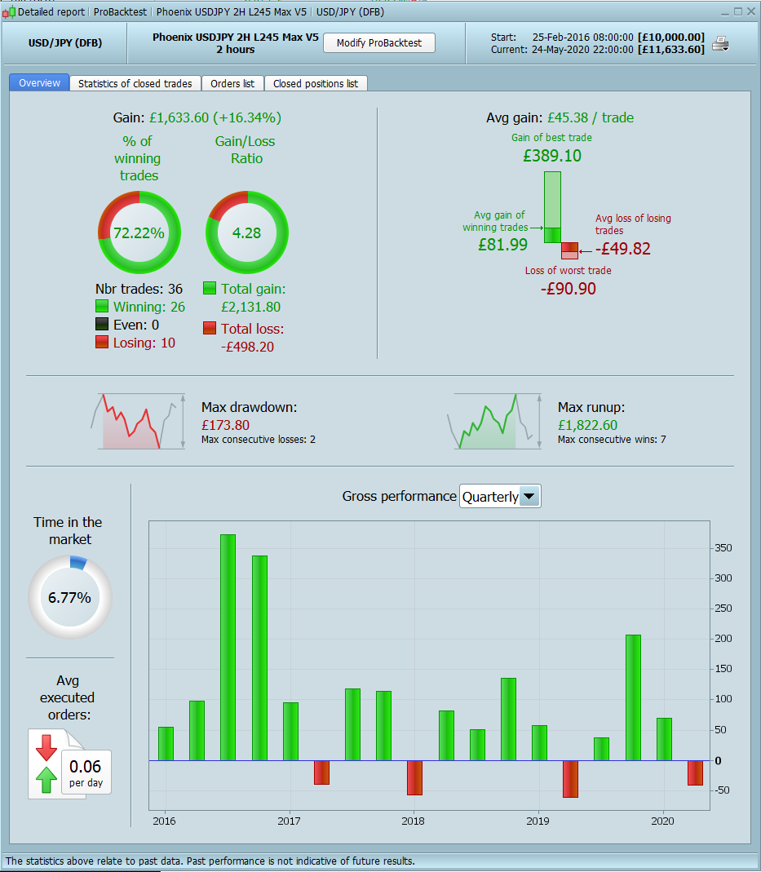The width and height of the screenshot is (761, 872).
Task: Click the avg winning gain £81.99
Action: click(x=502, y=244)
